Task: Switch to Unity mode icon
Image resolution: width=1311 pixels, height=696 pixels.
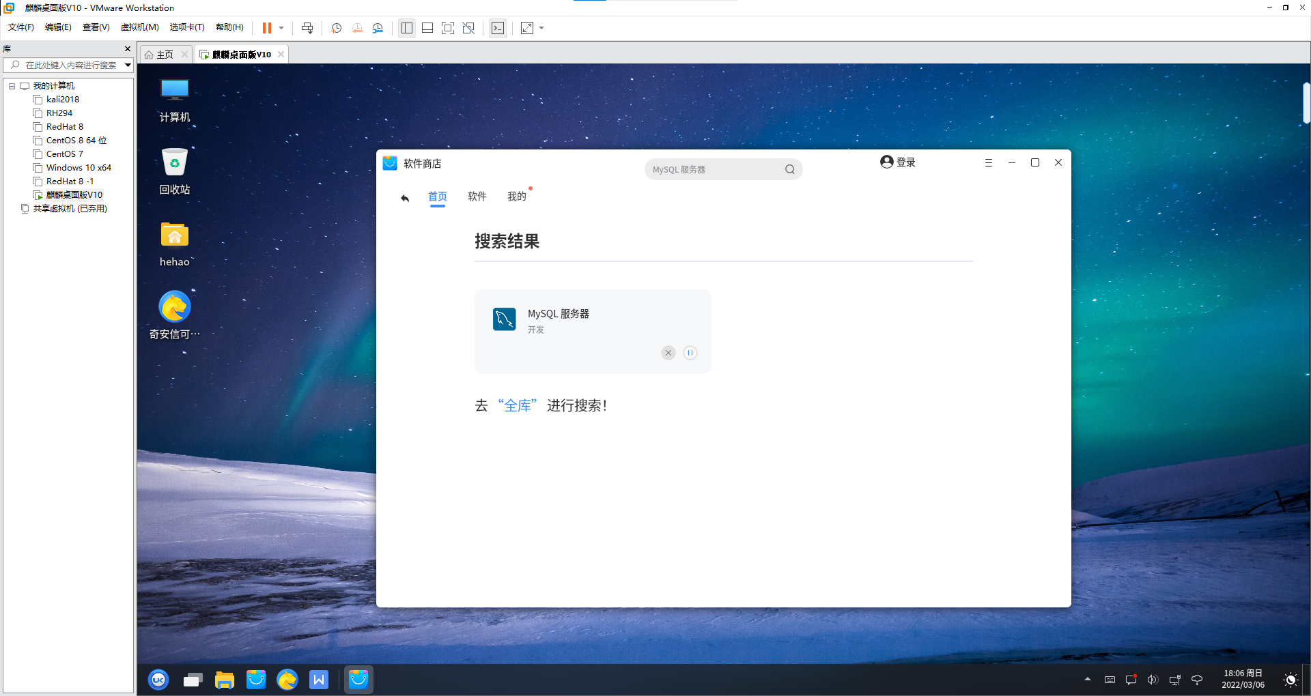Action: 468,28
